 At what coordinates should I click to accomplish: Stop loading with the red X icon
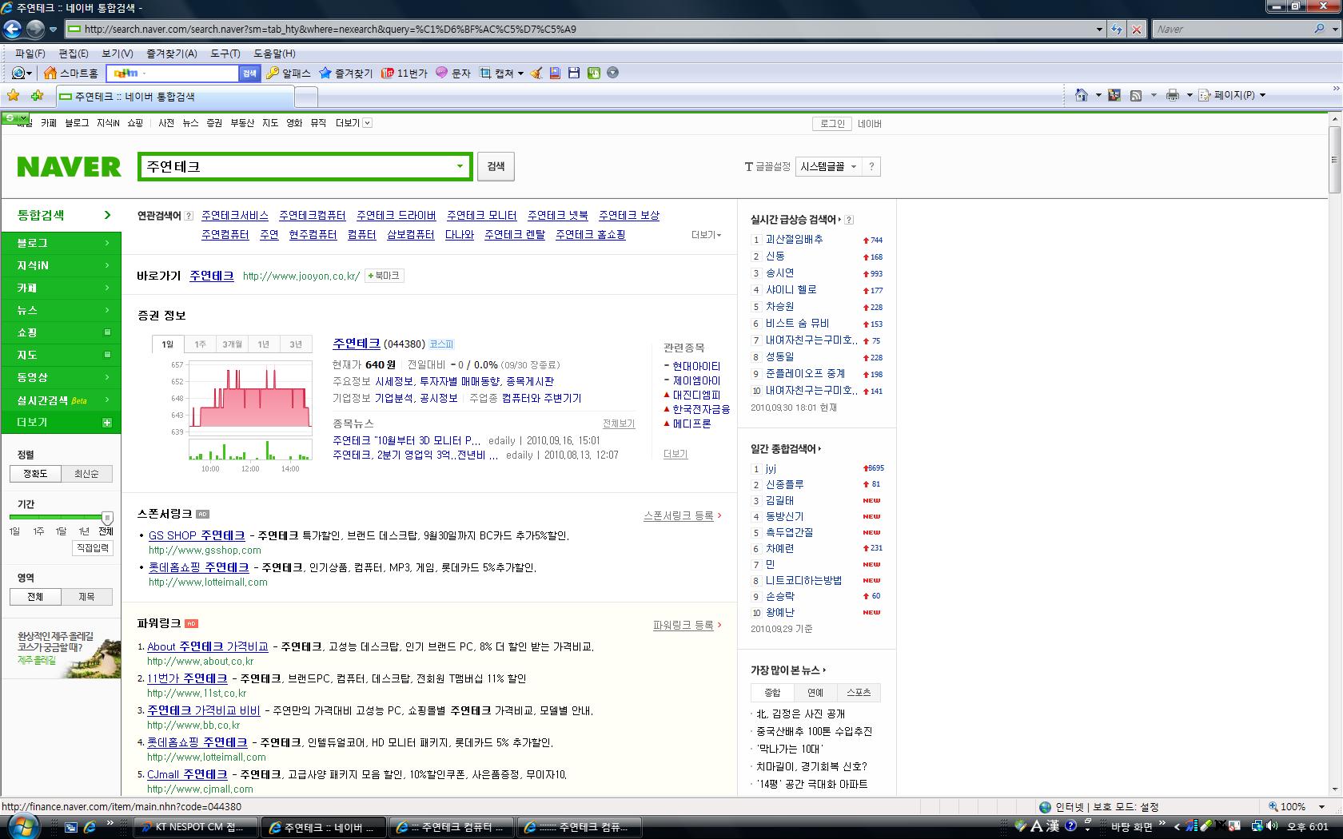tap(1136, 30)
